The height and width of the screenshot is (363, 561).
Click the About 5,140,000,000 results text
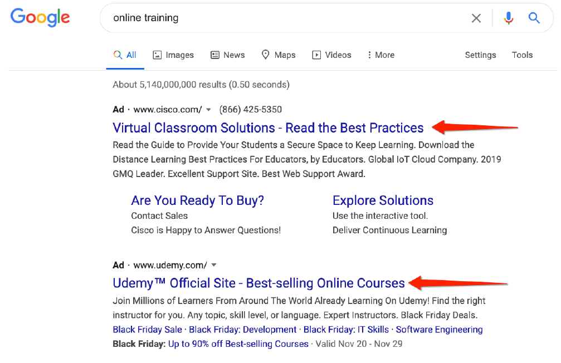click(x=201, y=85)
